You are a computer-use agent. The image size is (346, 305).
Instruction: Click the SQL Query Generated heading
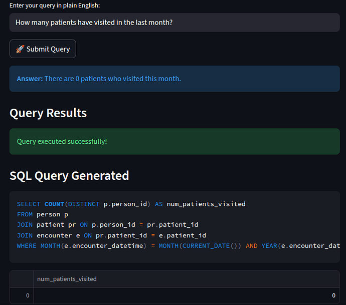pyautogui.click(x=69, y=176)
